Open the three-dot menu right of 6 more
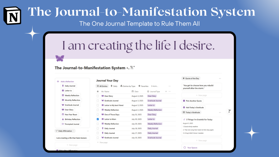279x157 pixels. 170,86
